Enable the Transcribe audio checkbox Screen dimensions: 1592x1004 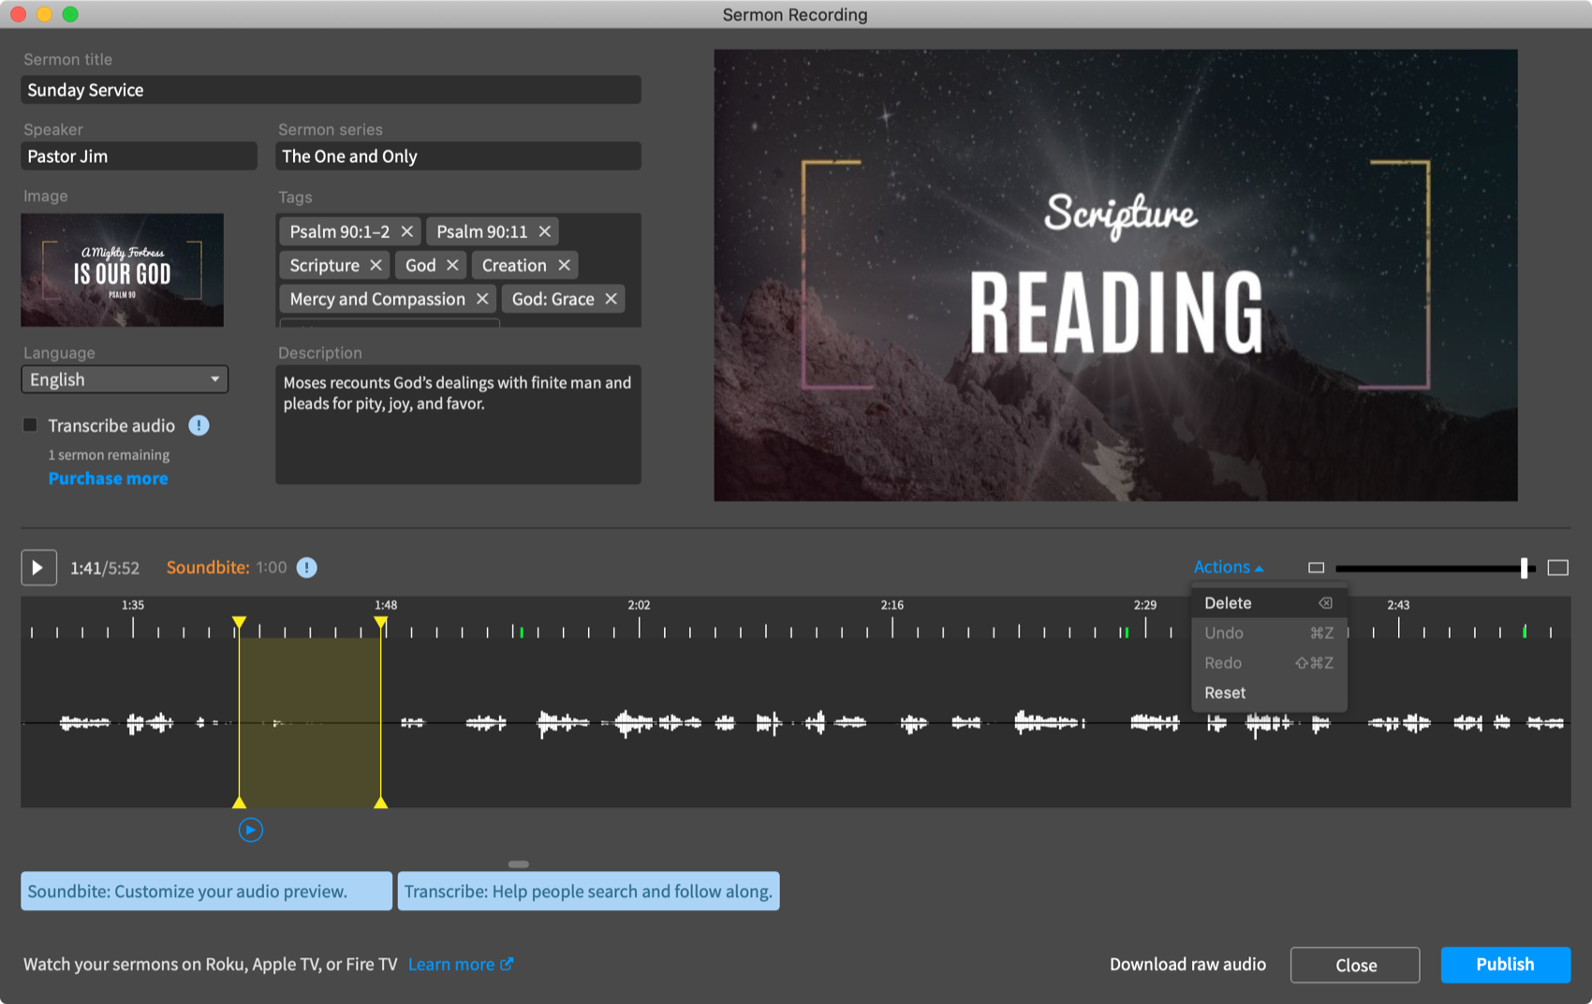pyautogui.click(x=31, y=426)
